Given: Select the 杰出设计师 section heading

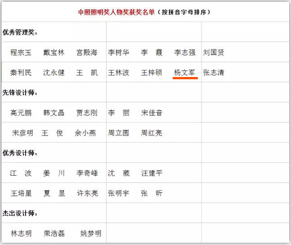Looking at the screenshot, I should tap(20, 213).
